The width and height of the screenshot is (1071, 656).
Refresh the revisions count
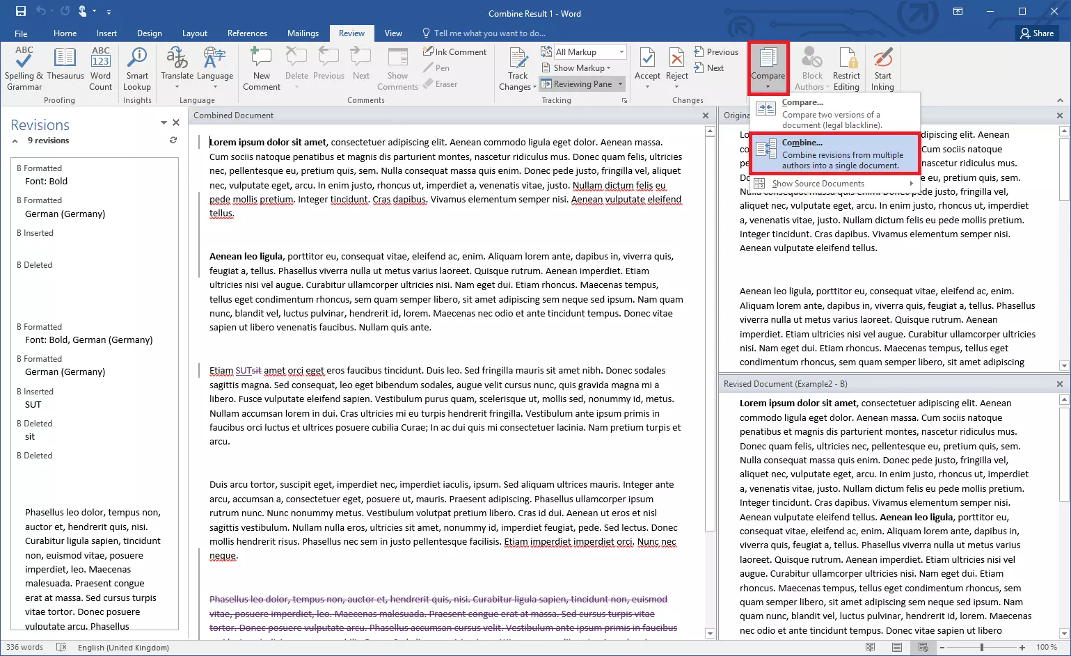173,140
